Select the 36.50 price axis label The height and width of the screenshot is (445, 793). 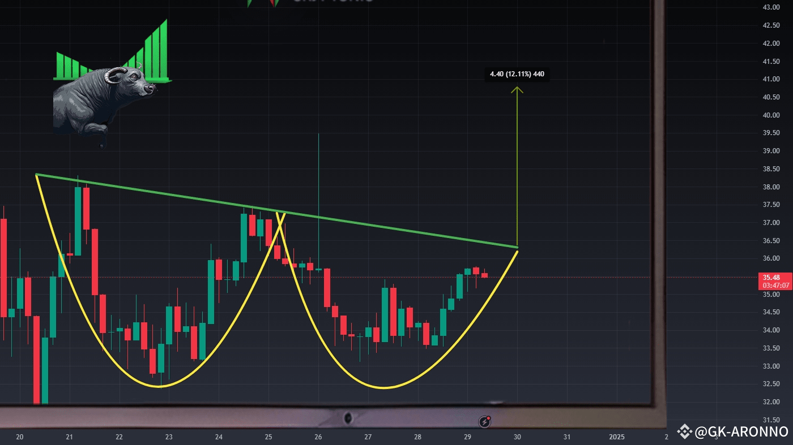(x=770, y=241)
